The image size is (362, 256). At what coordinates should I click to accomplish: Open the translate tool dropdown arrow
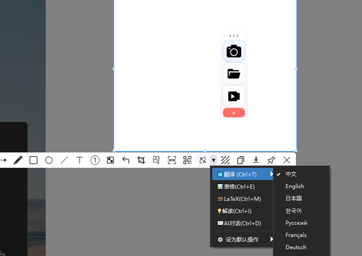click(x=214, y=160)
